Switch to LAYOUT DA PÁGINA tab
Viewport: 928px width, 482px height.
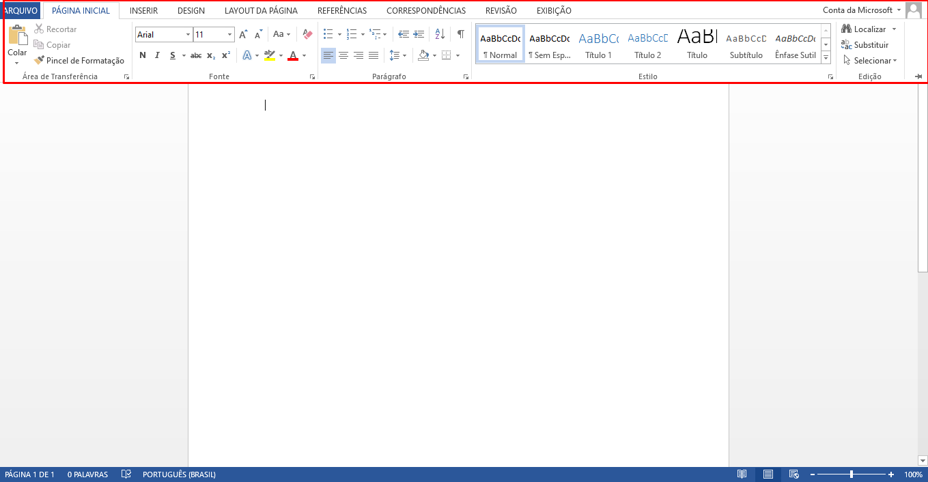(261, 11)
